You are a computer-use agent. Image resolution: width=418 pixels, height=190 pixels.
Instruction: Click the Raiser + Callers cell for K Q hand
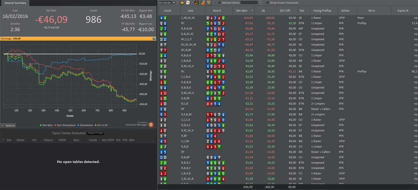[x=321, y=109]
